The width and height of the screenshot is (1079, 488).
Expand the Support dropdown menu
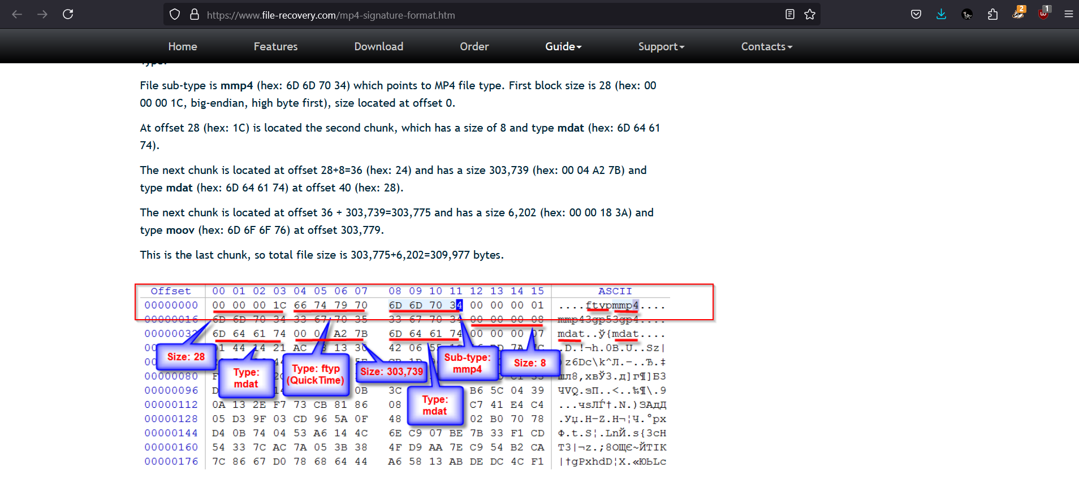(661, 47)
